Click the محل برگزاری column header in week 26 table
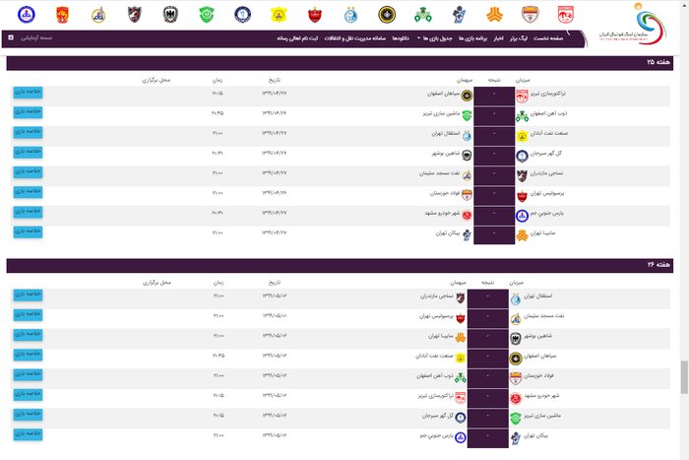The height and width of the screenshot is (460, 689). click(157, 283)
